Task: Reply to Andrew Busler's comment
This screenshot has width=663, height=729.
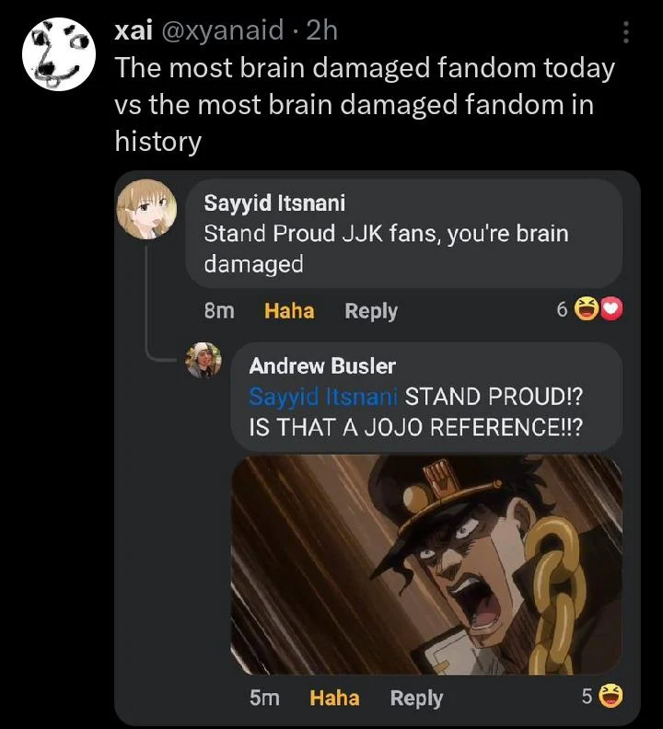Action: tap(416, 699)
